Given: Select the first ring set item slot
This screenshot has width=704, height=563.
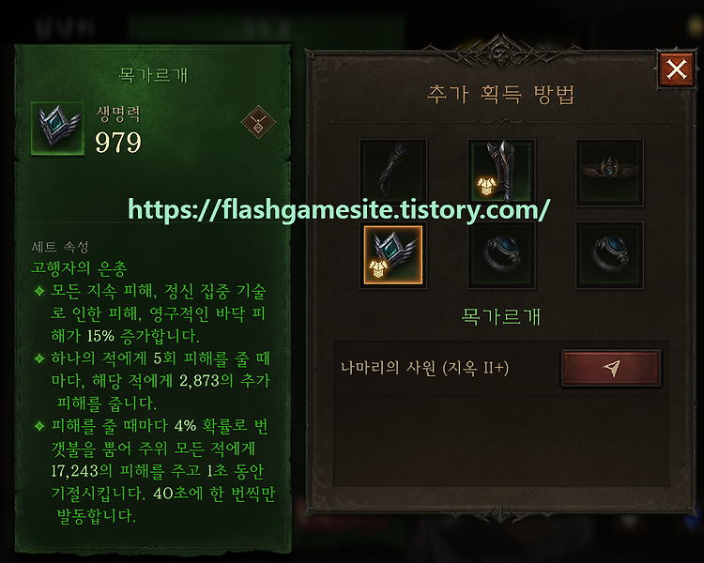Looking at the screenshot, I should click(501, 255).
